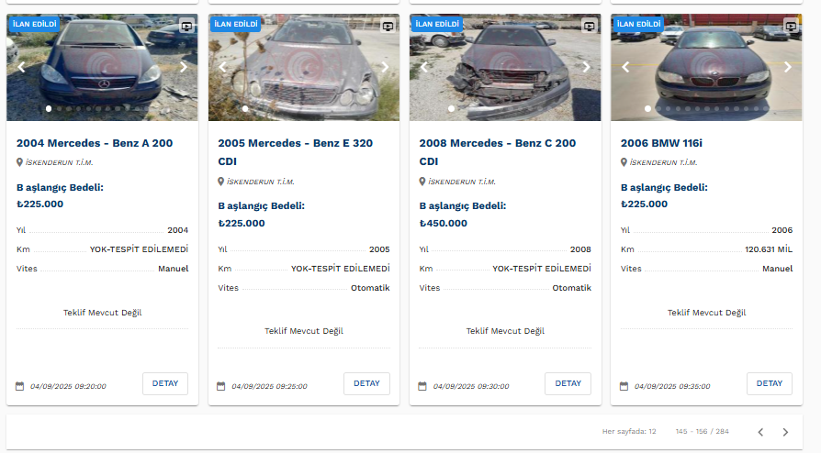Open DETAY for 2004 Mercedes A 200
This screenshot has width=821, height=453.
point(165,383)
